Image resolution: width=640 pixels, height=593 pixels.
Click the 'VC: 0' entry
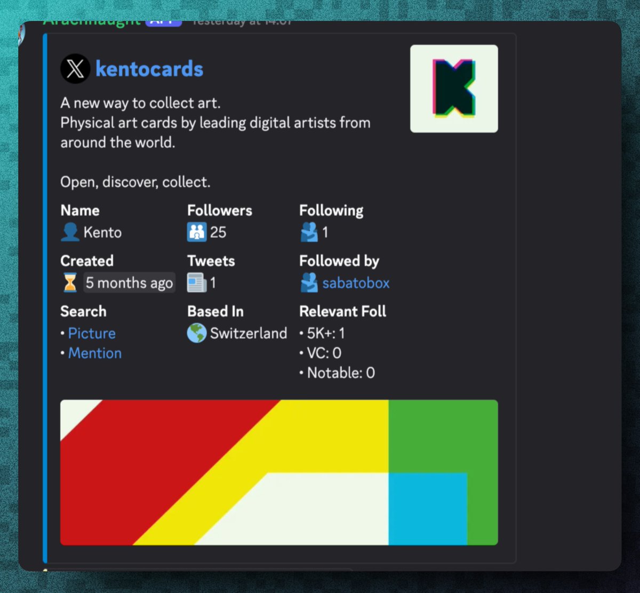click(x=324, y=353)
